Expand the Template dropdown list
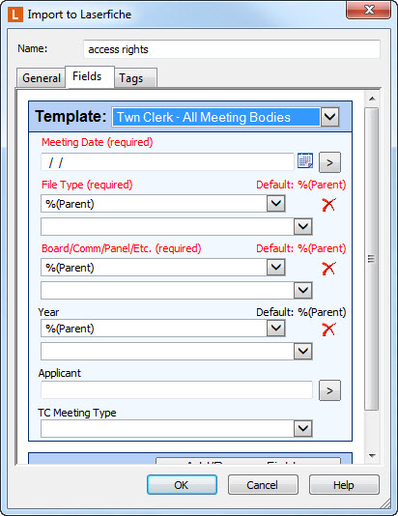398x516 pixels. tap(330, 117)
